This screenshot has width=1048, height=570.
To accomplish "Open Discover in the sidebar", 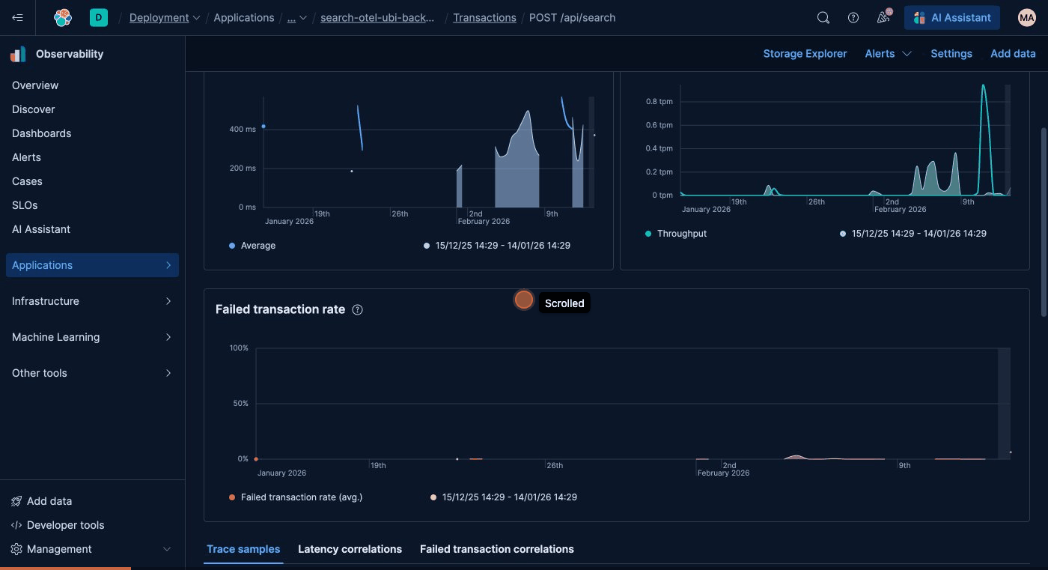I will click(34, 109).
